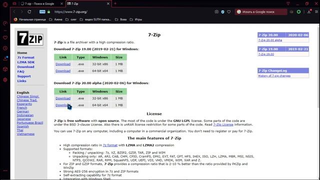This screenshot has width=320, height=180.
Task: Download 7-Zip 20.00 alpha 64-bit x64
Action: (x=62, y=105)
